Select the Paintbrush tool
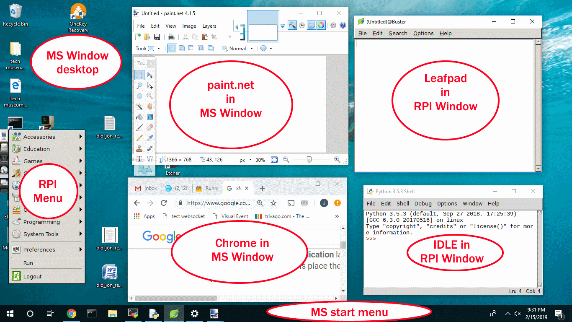 coord(139,127)
